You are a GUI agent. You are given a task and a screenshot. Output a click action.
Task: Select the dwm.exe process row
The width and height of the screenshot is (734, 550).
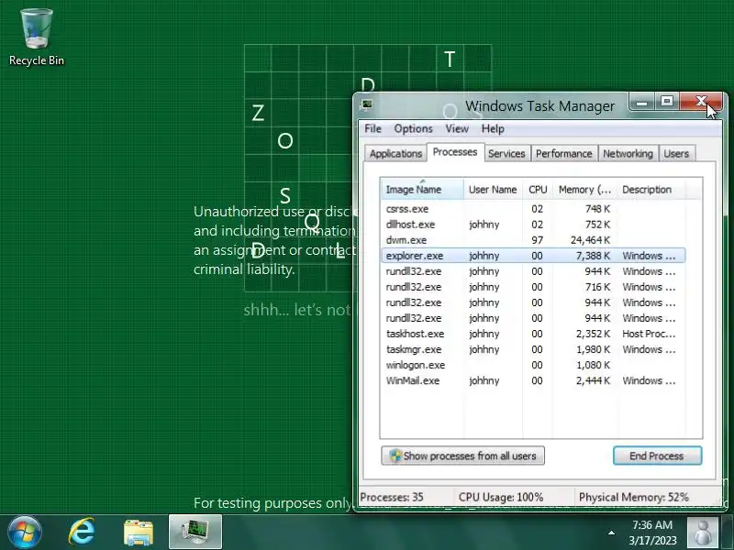tap(533, 240)
